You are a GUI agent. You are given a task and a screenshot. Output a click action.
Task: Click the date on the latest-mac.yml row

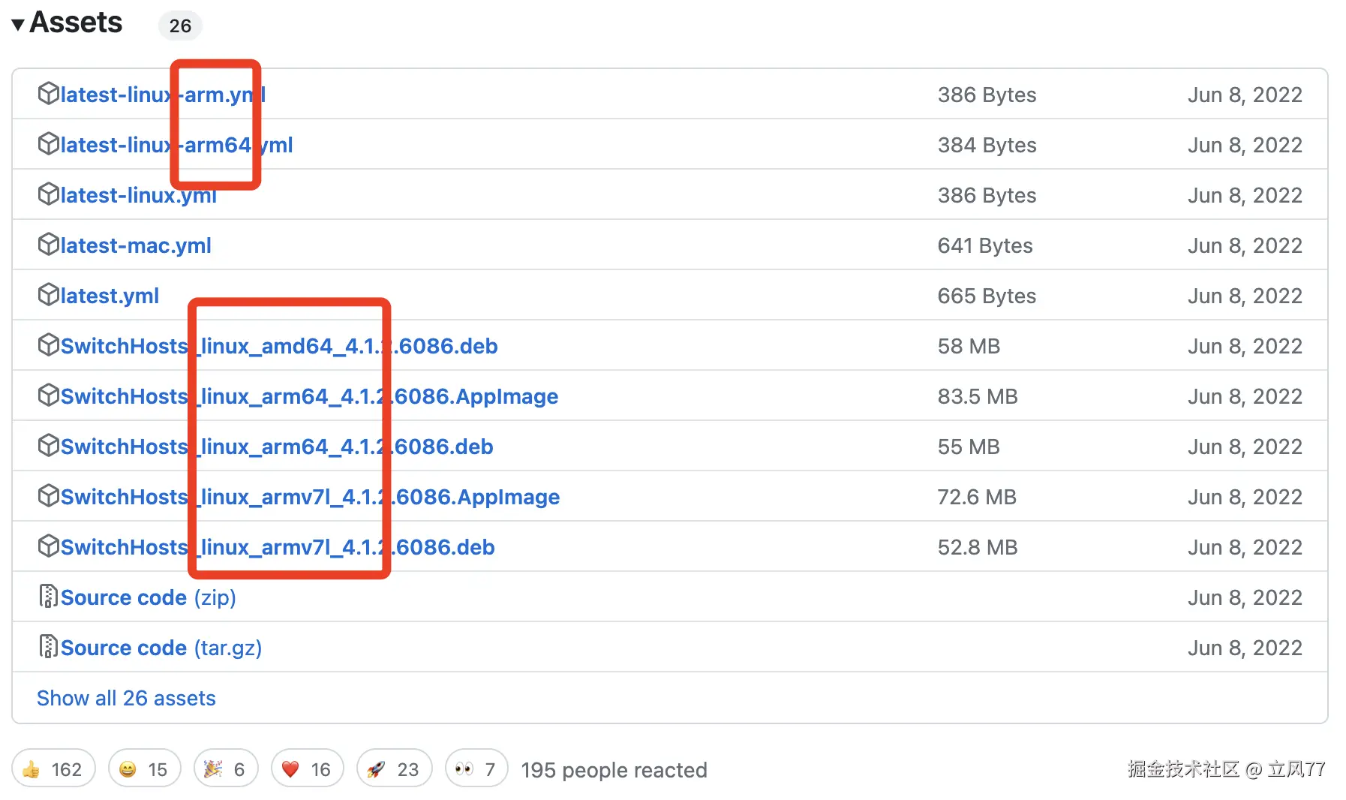point(1245,245)
